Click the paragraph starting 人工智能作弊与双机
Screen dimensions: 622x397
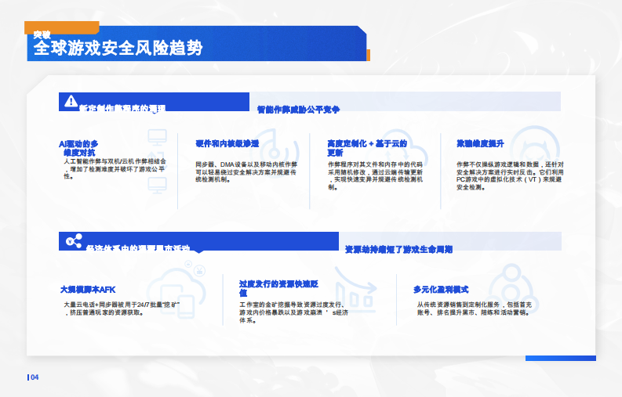[x=115, y=169]
